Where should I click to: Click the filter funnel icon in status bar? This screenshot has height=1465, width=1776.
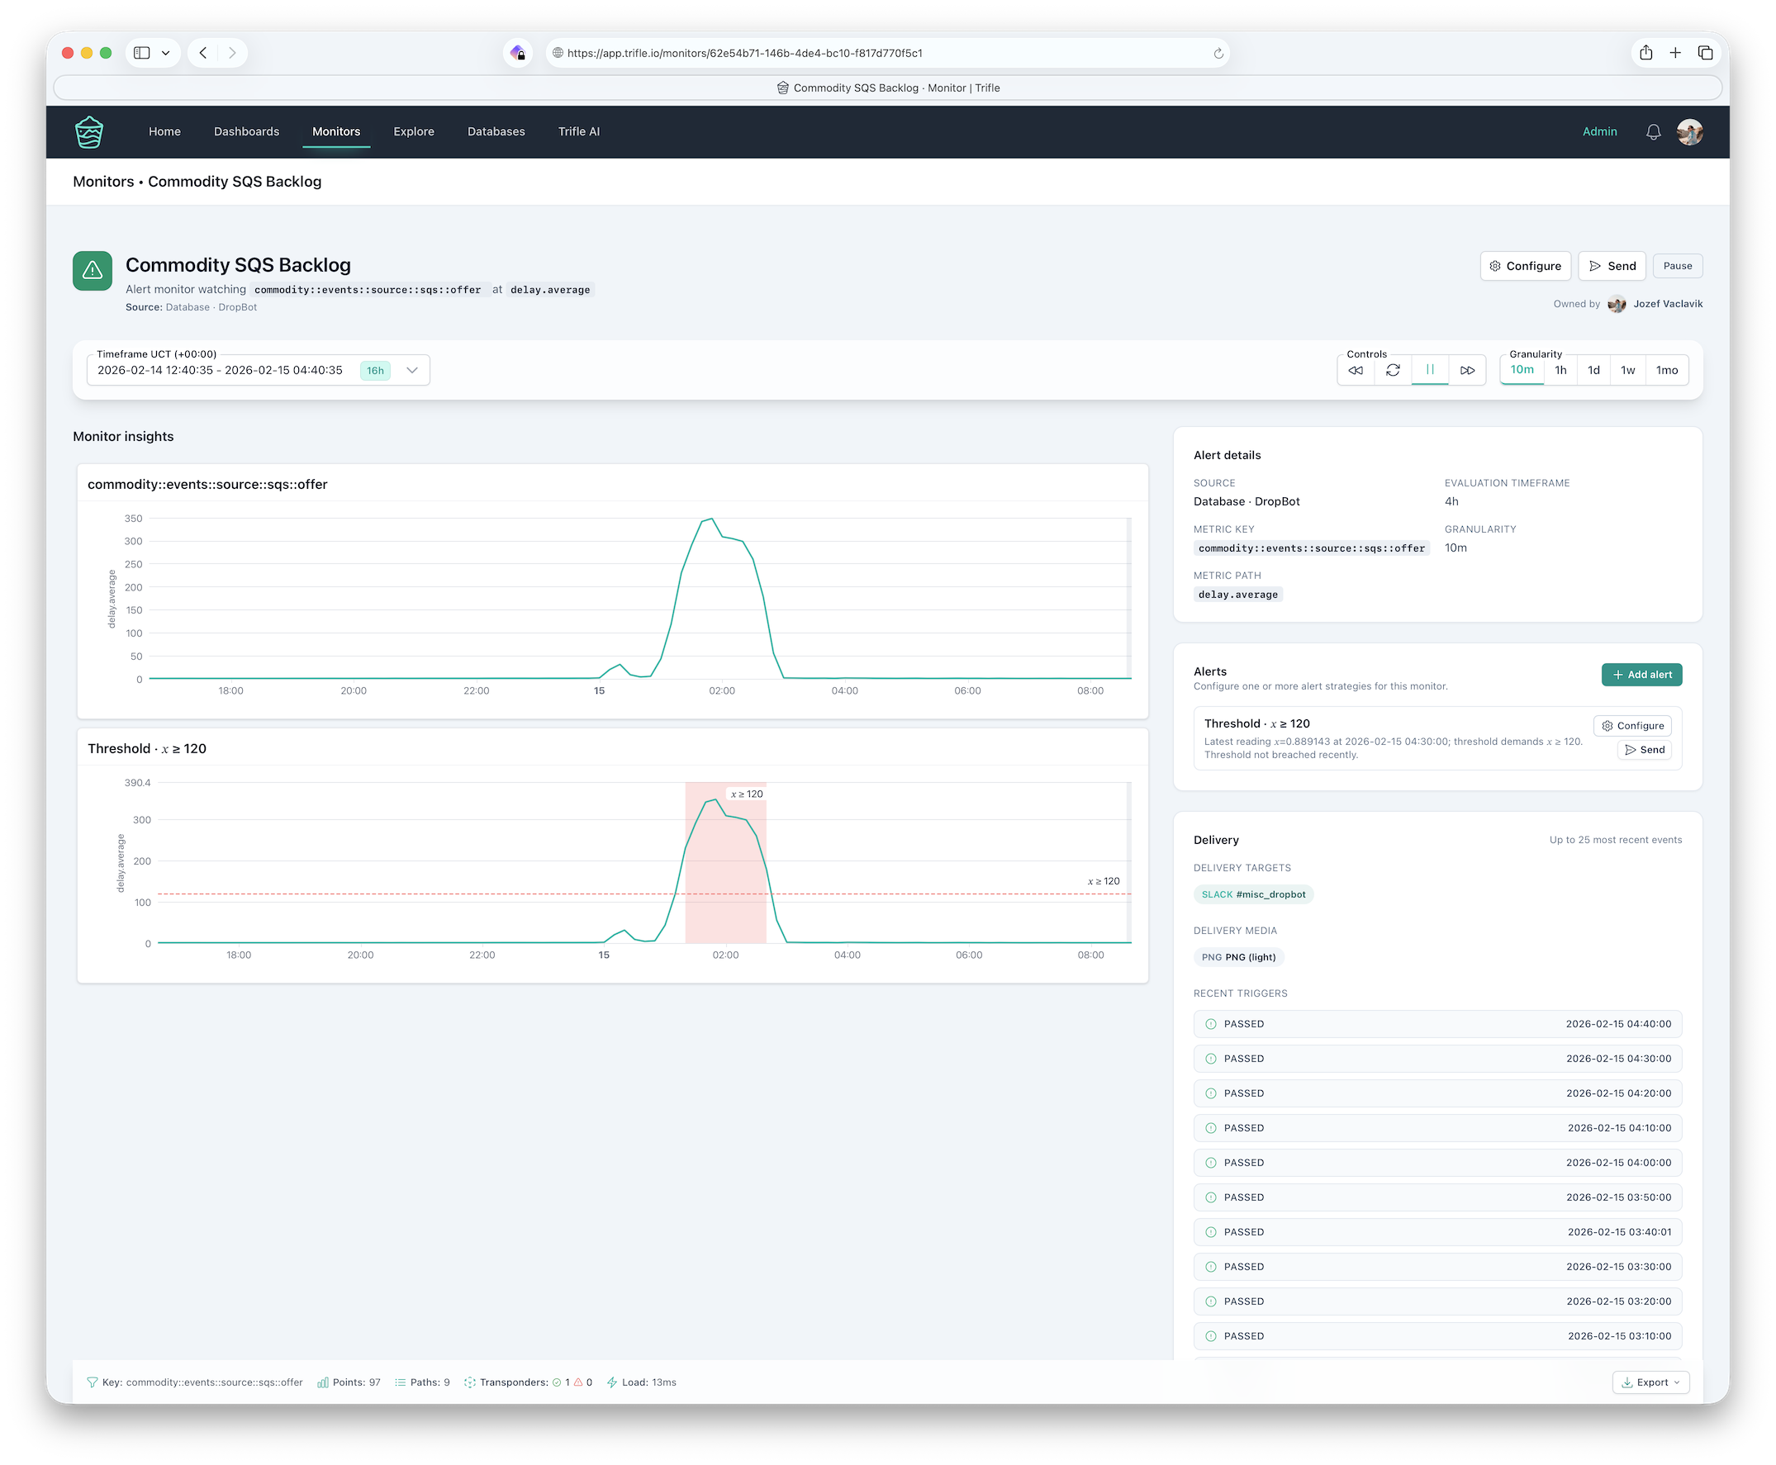93,1382
